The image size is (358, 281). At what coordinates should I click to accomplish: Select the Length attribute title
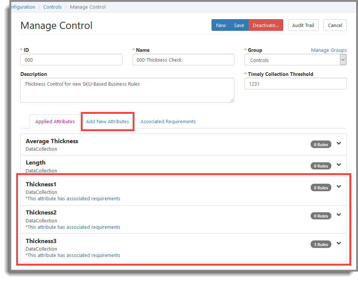(36, 163)
